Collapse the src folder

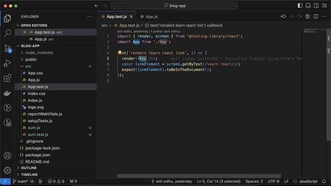pyautogui.click(x=56, y=66)
